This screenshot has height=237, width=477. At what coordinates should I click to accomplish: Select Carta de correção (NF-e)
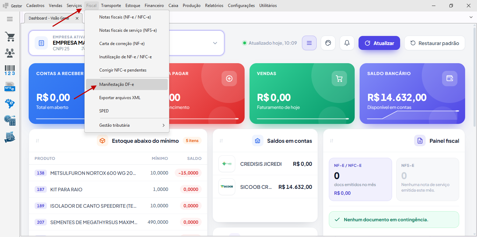[127, 44]
